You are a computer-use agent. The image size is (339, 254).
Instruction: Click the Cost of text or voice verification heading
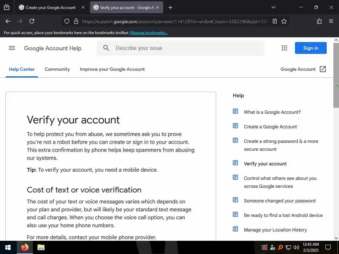coord(84,190)
